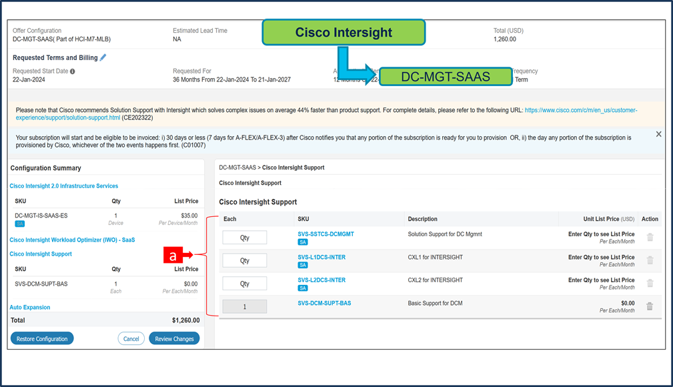Click the Description column header
Screen dimensions: 673x387
[422, 219]
